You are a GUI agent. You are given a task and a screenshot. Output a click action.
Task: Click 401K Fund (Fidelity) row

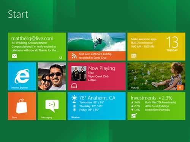tap(150, 106)
